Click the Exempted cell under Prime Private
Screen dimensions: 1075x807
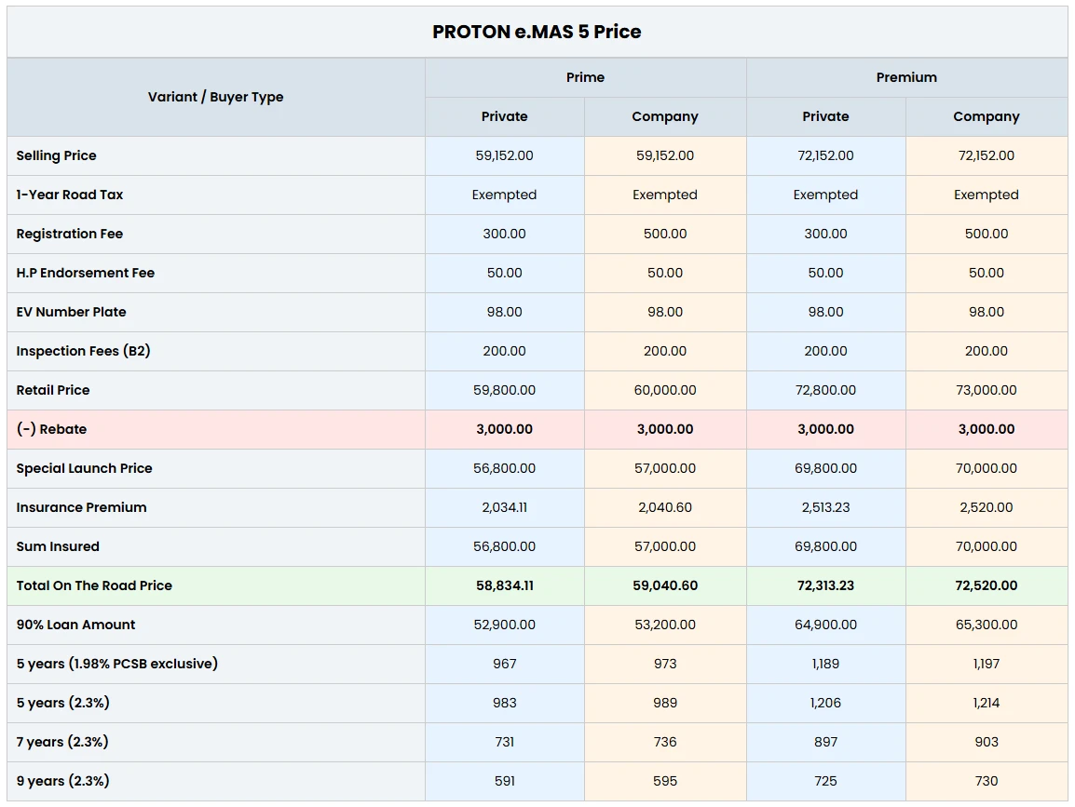504,195
